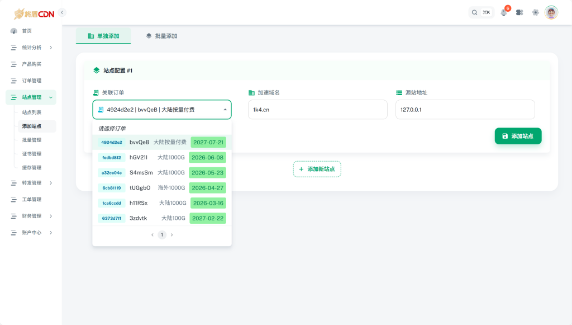Click the 将盾CDN logo
The height and width of the screenshot is (325, 572).
click(x=34, y=13)
